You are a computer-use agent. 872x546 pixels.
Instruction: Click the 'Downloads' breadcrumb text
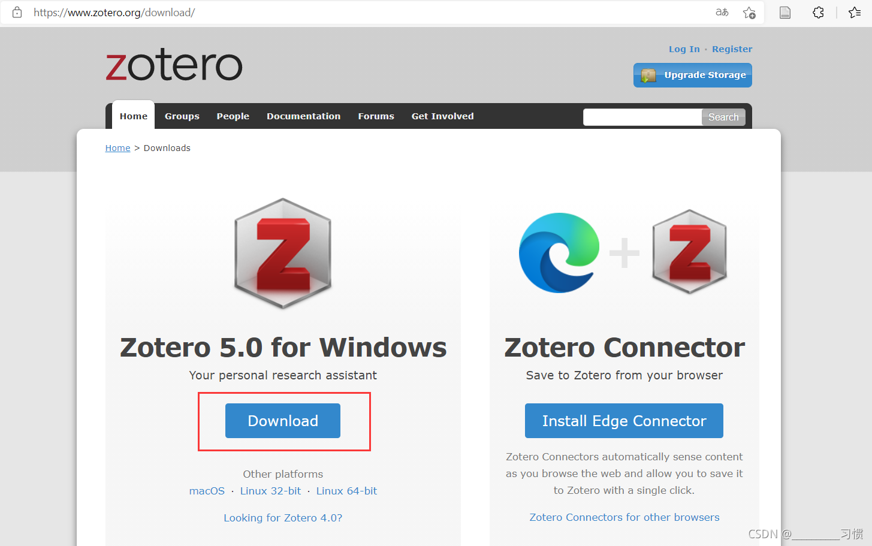click(x=167, y=148)
